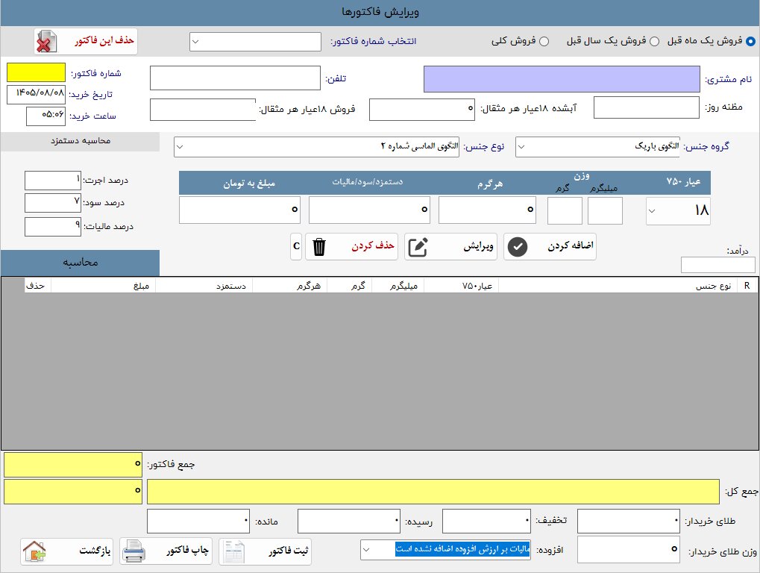Click the عیار۷۵۰ table column header
760x573 pixels.
(461, 286)
